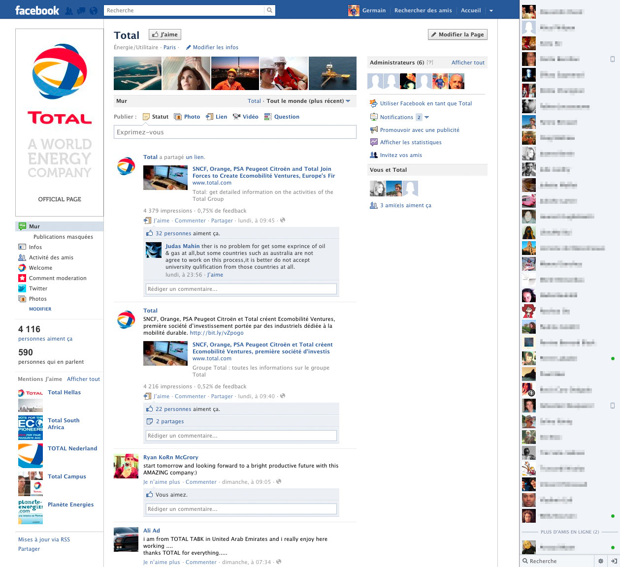Open friend requests icon in top bar
620x567 pixels.
point(69,10)
